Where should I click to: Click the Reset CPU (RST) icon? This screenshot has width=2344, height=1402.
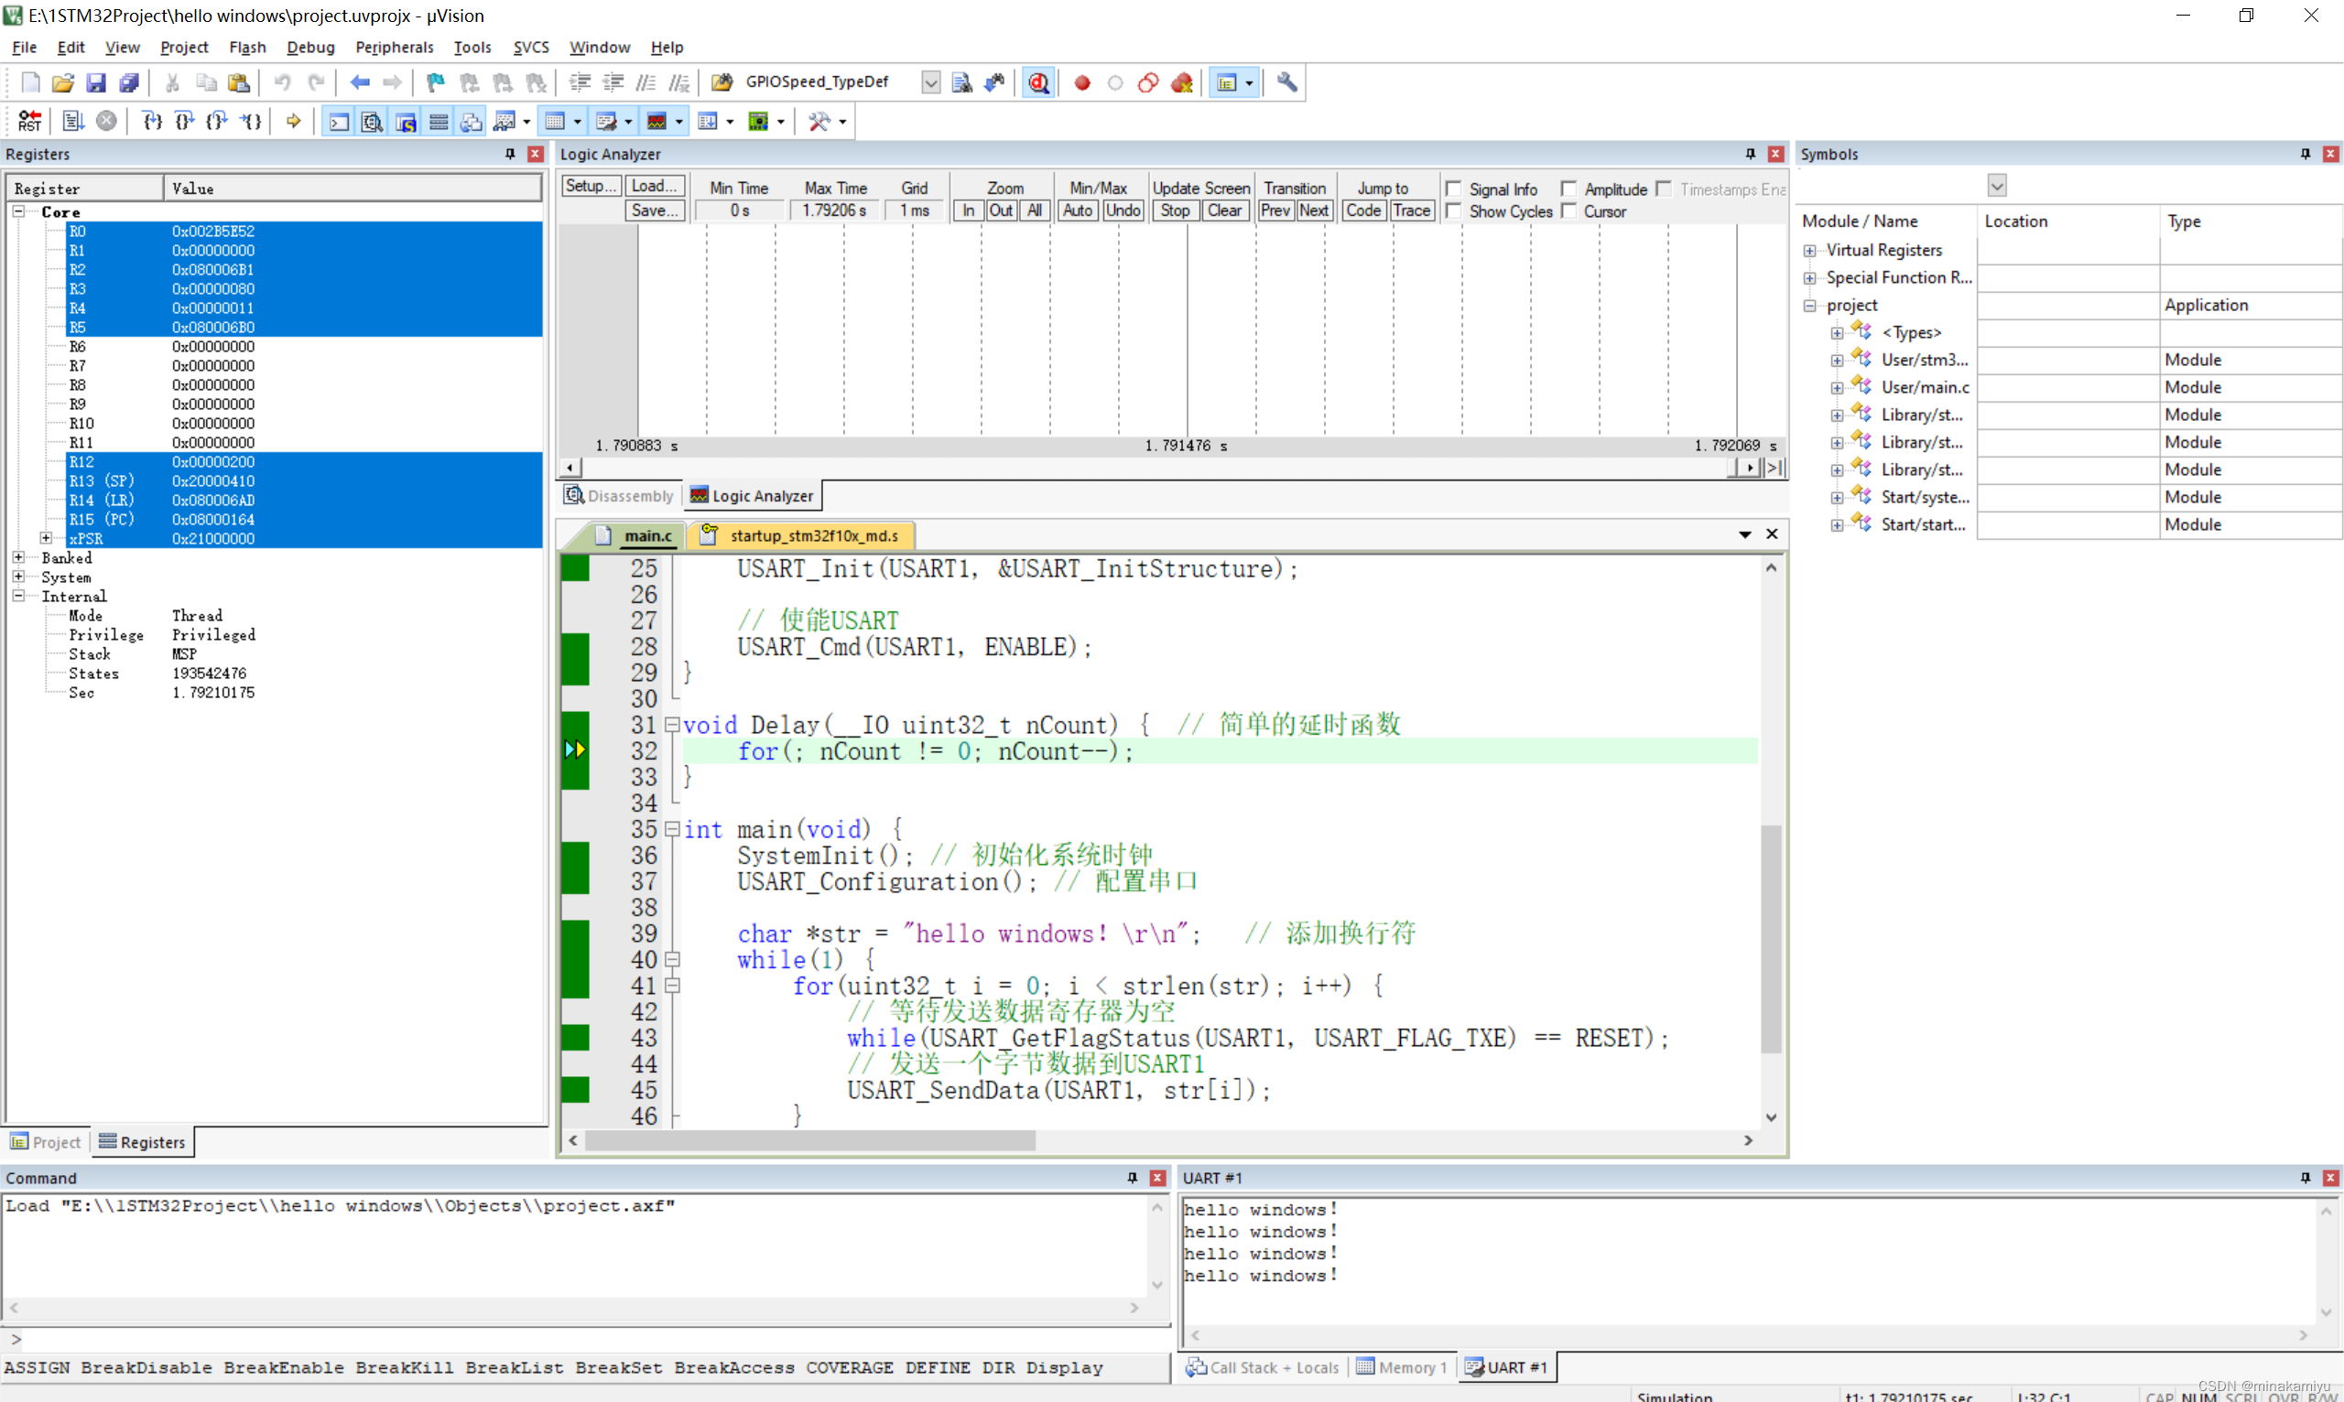[x=30, y=121]
